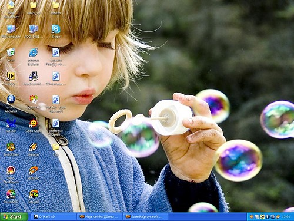Open the AQQ desktop shortcut
294x221 pixels.
pos(34,29)
